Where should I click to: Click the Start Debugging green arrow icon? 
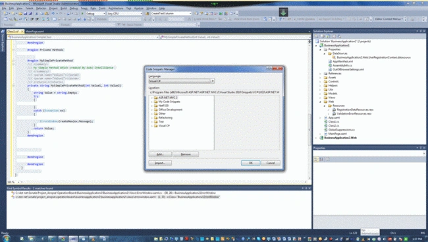coord(82,13)
